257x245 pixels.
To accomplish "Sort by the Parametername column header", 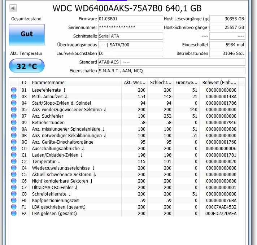I will (x=75, y=82).
